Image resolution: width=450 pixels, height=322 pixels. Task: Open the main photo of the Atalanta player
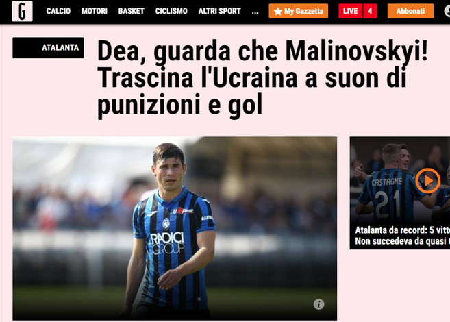click(175, 228)
